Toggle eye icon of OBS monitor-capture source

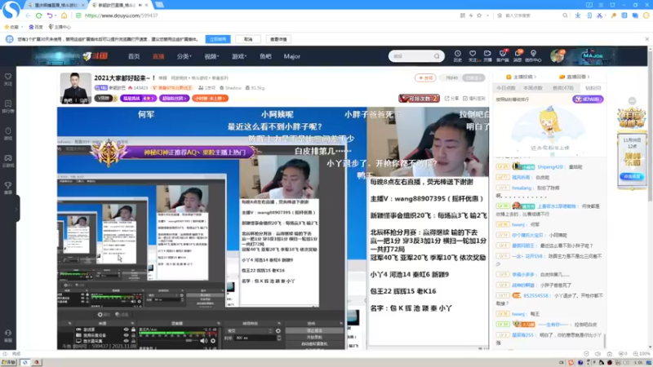(127, 340)
